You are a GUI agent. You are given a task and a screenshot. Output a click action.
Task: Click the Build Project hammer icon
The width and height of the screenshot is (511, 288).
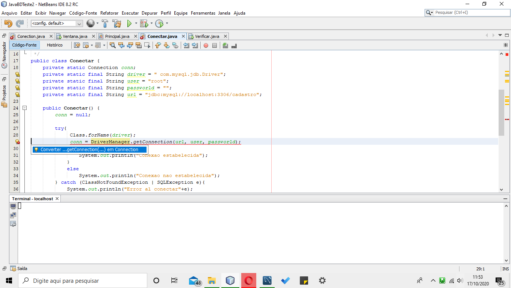[x=105, y=24]
